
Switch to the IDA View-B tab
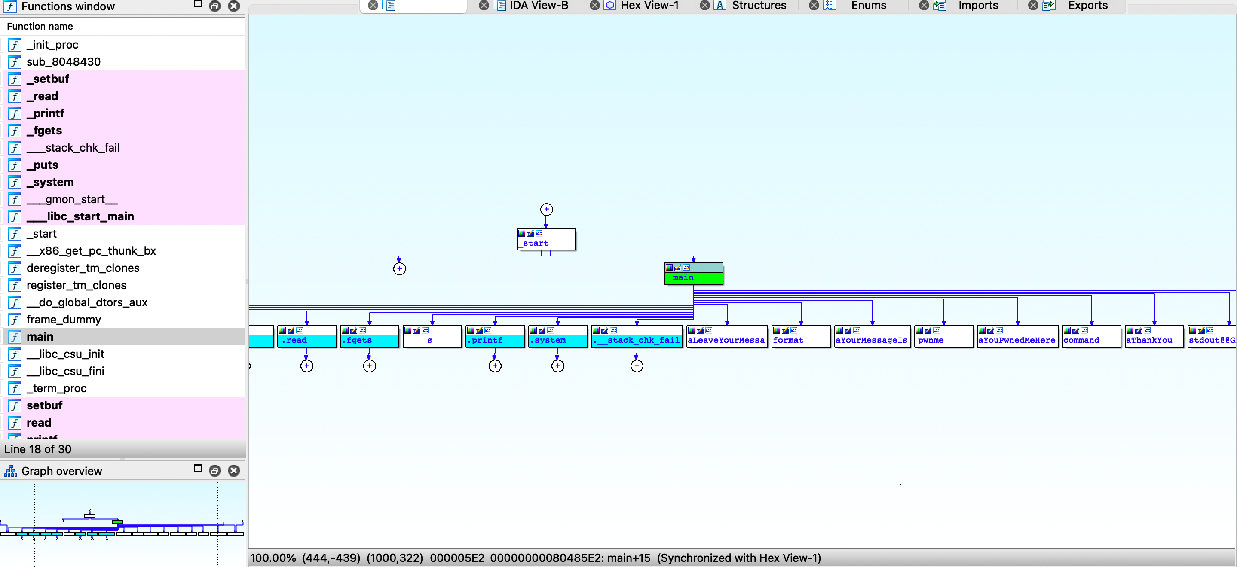coord(538,6)
